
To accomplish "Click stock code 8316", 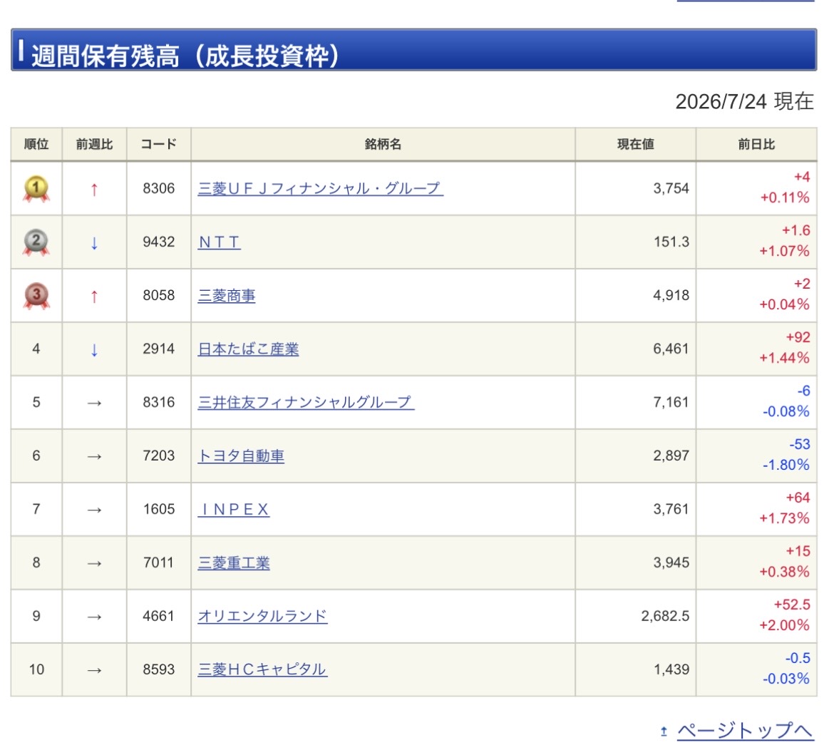I will tap(158, 402).
